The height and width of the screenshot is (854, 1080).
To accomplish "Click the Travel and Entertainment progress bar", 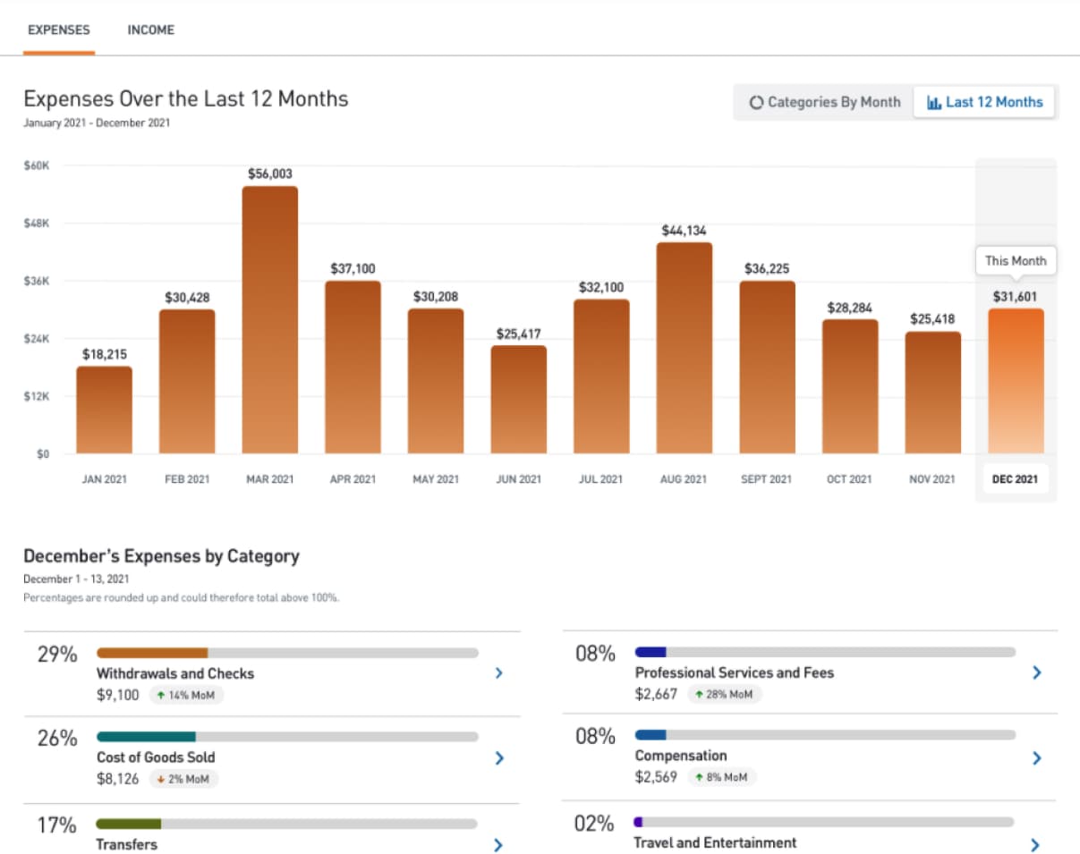I will pos(825,822).
